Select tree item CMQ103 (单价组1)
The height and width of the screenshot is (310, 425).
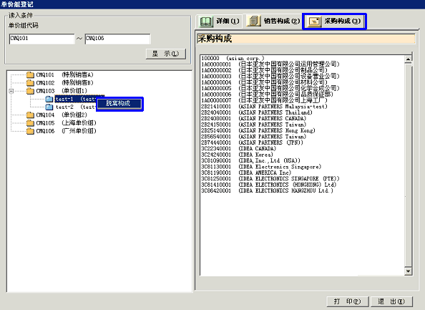pyautogui.click(x=62, y=91)
